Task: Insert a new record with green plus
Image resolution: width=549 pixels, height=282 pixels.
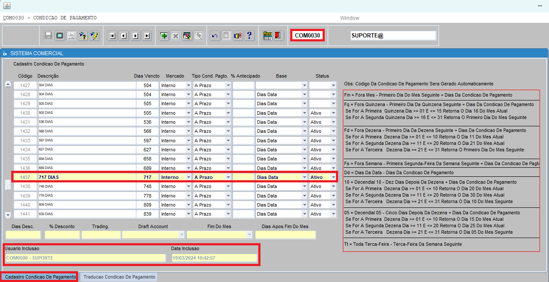Action: (164, 36)
